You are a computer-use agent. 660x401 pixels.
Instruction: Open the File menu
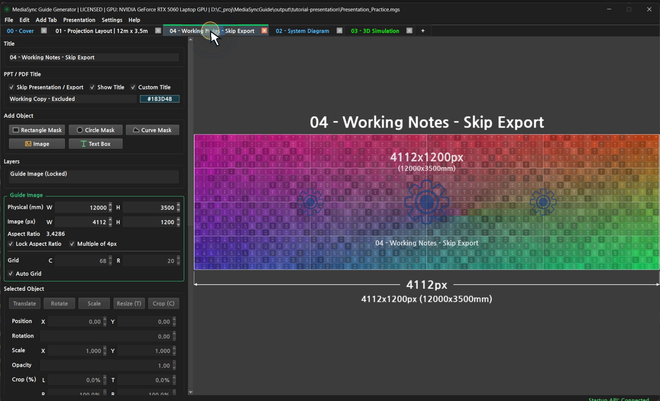point(8,20)
